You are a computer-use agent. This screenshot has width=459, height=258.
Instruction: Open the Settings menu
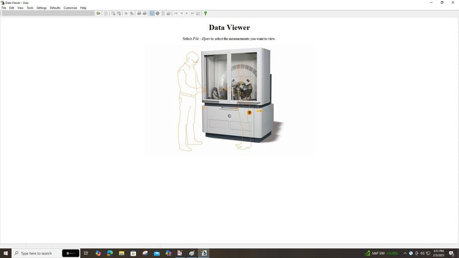tap(41, 8)
